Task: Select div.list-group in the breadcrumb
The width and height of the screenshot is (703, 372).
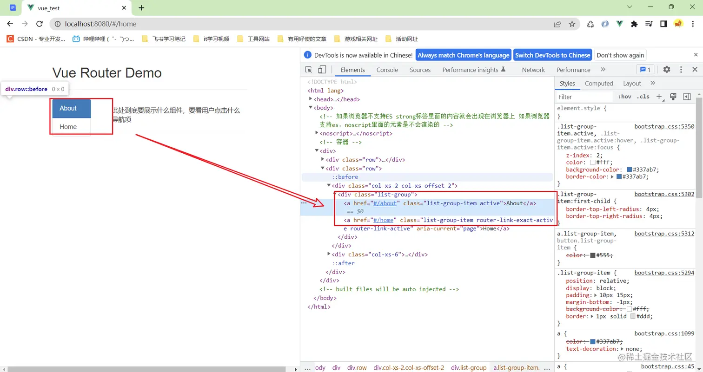Action: point(469,367)
